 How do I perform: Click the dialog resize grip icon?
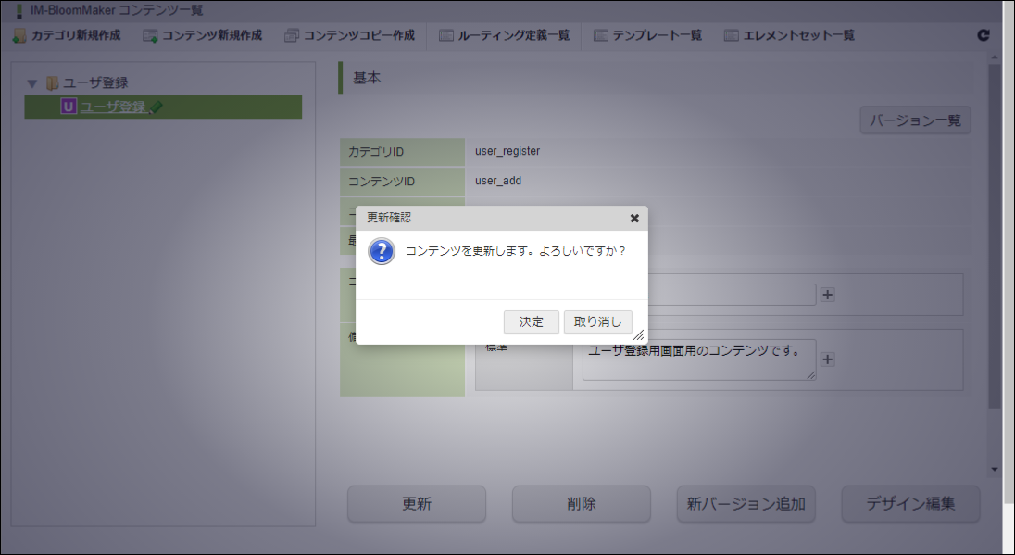[x=638, y=334]
